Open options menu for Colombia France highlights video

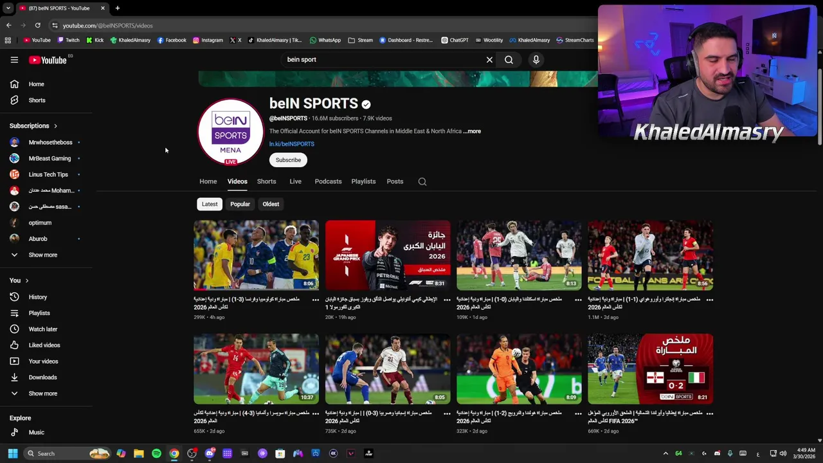(315, 300)
